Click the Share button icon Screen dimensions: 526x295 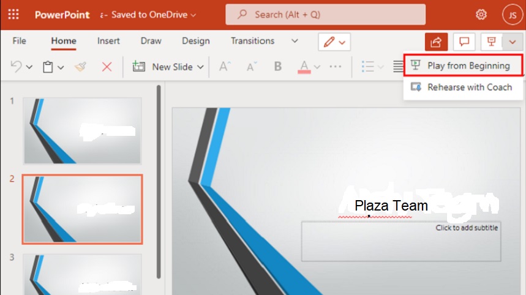436,42
